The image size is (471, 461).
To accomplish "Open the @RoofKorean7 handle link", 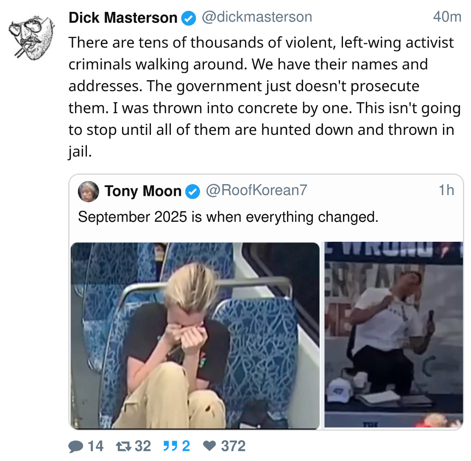I will [256, 190].
